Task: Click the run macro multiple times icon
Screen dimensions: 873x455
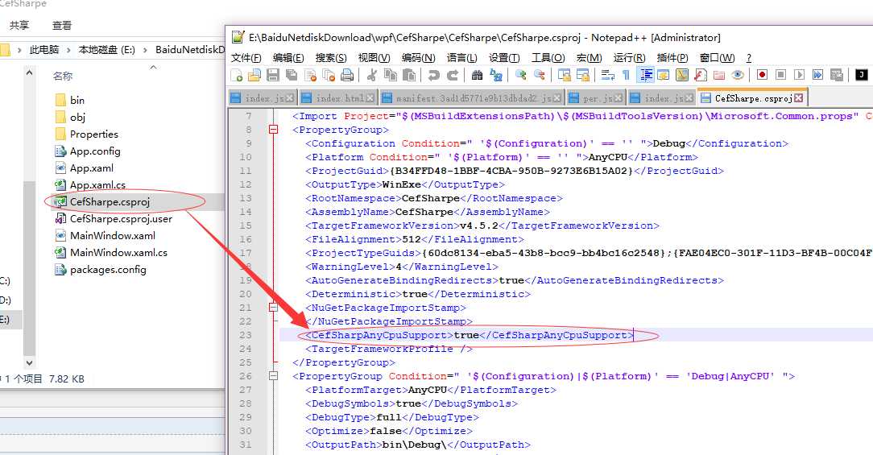Action: [x=818, y=75]
